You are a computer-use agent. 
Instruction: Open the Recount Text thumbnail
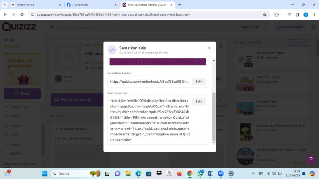pos(245,108)
